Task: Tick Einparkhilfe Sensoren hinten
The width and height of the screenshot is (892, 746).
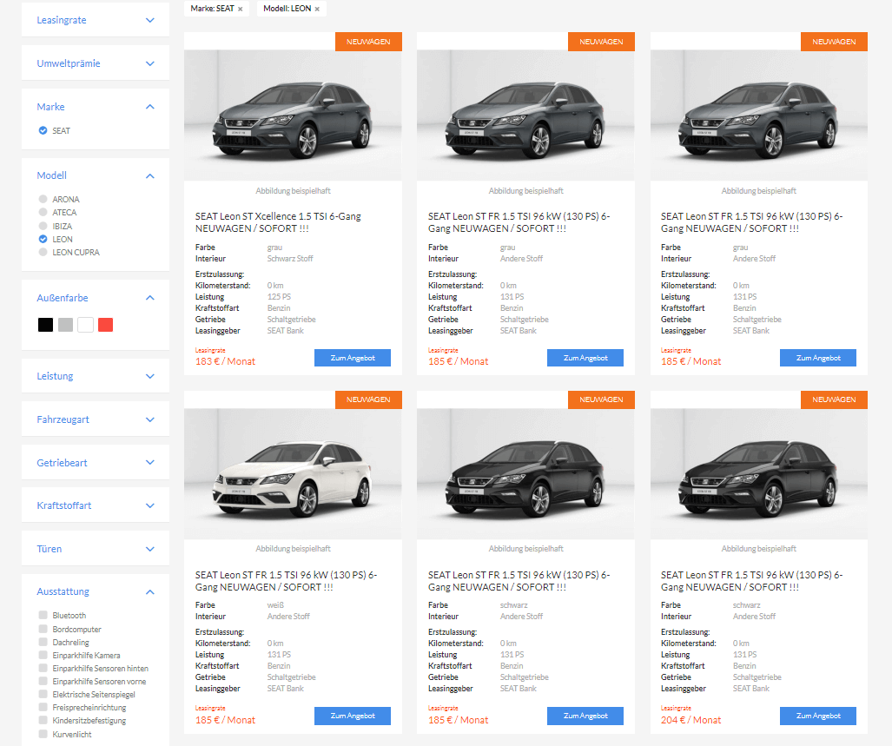Action: [x=43, y=668]
